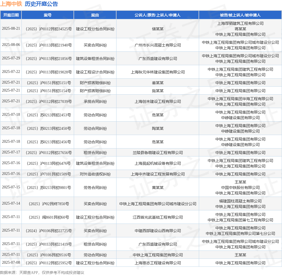This screenshot has width=282, height=275.
Task: Click defendant 中铁上海工程局集团第七工程有限公司
Action: point(240,220)
